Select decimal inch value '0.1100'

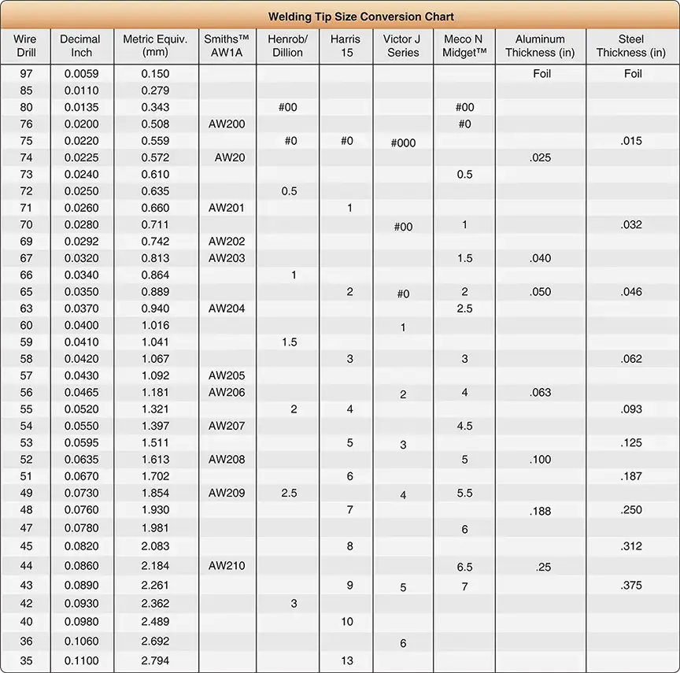click(x=82, y=661)
